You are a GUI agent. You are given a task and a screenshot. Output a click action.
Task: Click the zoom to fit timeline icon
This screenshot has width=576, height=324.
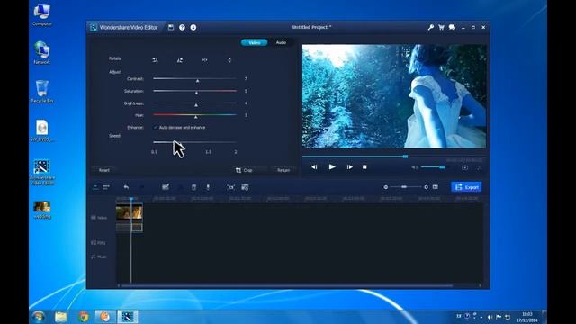(436, 187)
